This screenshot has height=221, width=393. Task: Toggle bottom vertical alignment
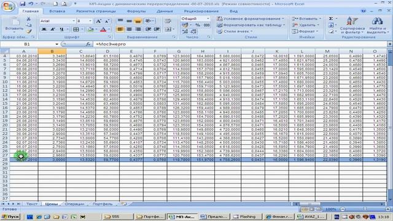[x=138, y=21]
